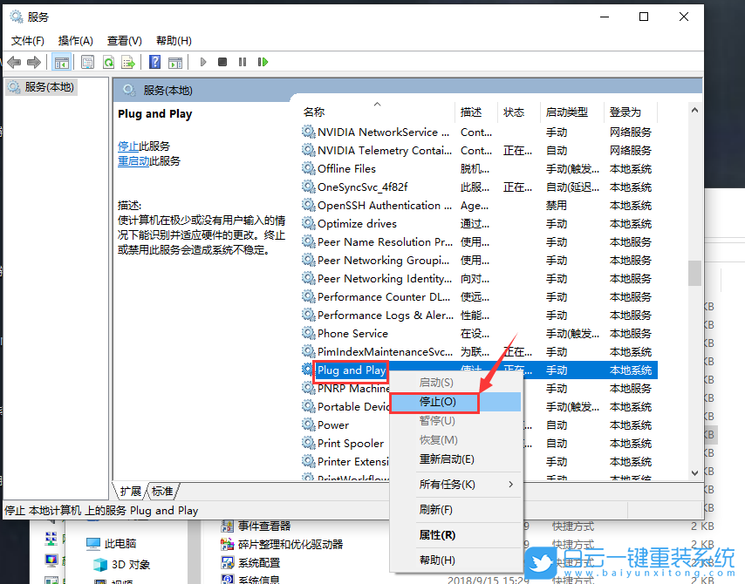Switch to the 扩展 tab
745x584 pixels.
point(132,491)
